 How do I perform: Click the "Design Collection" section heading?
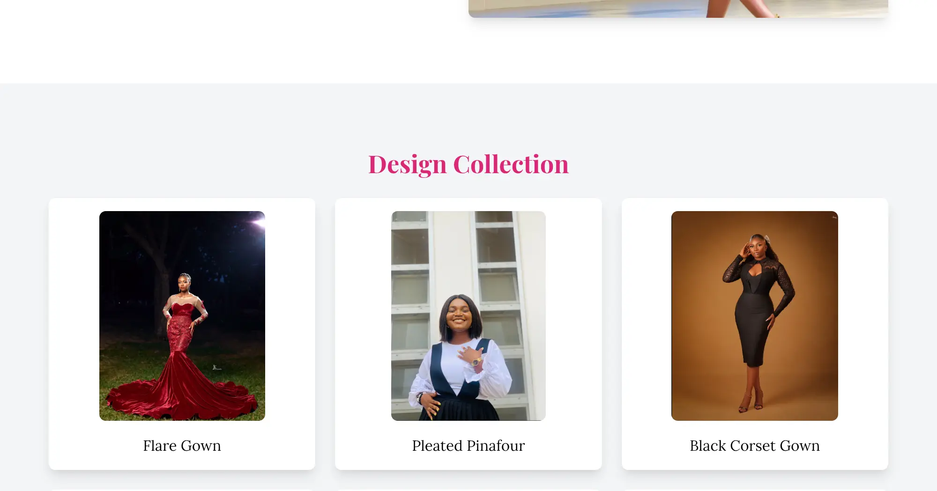pyautogui.click(x=468, y=164)
